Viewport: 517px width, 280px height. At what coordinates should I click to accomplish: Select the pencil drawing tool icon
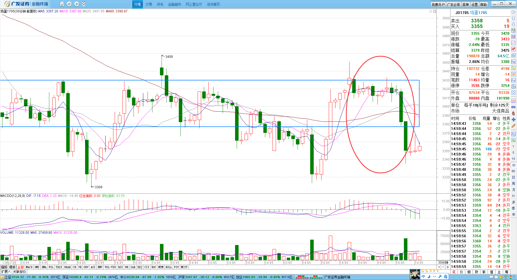[513, 126]
